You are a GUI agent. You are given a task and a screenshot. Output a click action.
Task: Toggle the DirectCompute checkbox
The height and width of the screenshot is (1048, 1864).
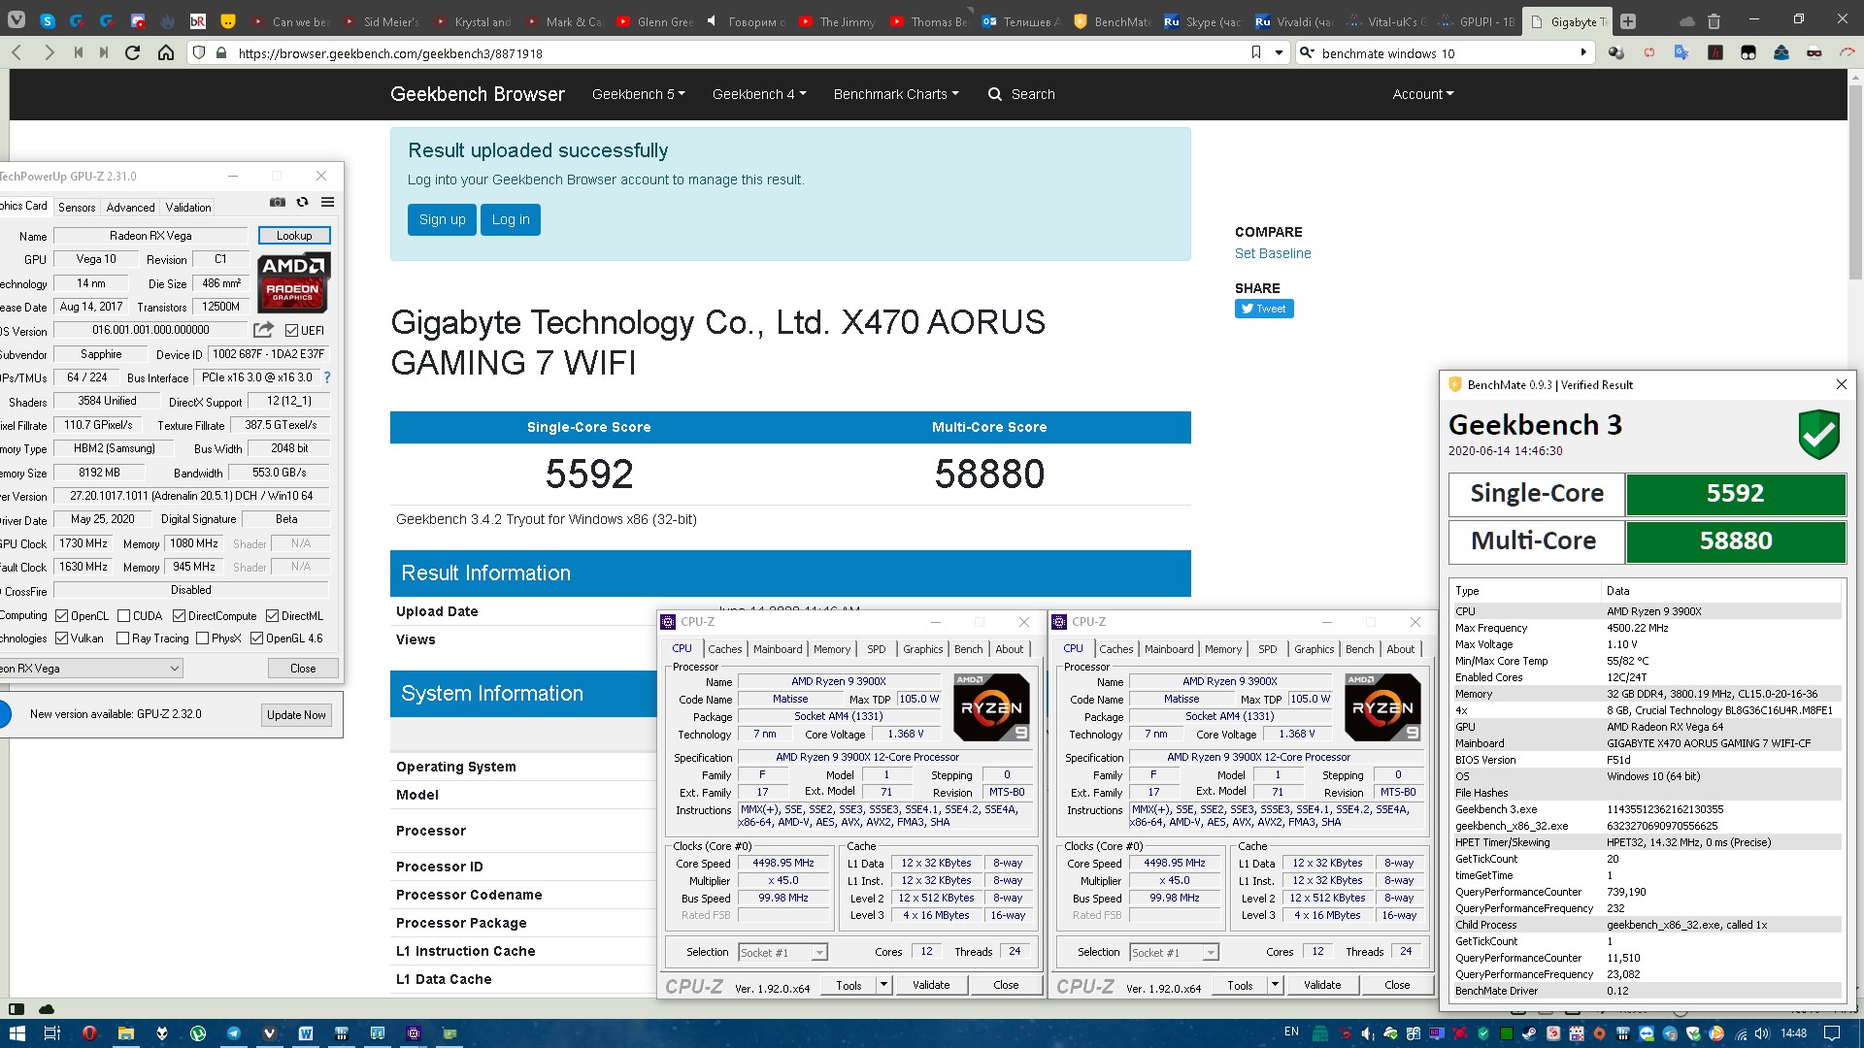(180, 616)
